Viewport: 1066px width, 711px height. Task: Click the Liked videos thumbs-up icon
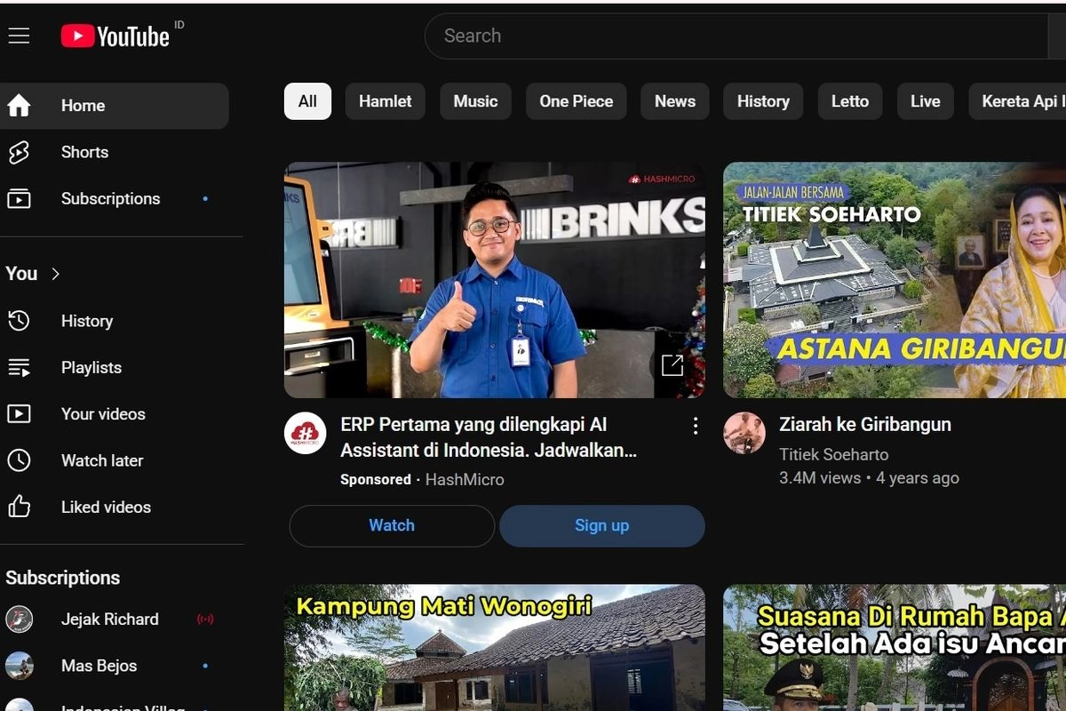point(19,507)
